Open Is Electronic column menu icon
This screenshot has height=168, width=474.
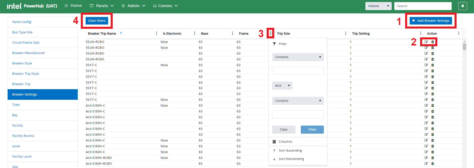pyautogui.click(x=194, y=33)
